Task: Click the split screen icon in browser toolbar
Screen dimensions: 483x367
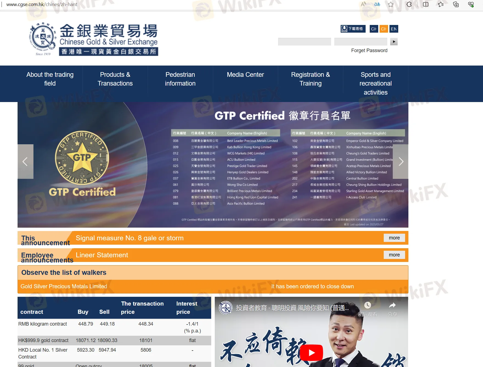Action: pyautogui.click(x=425, y=4)
